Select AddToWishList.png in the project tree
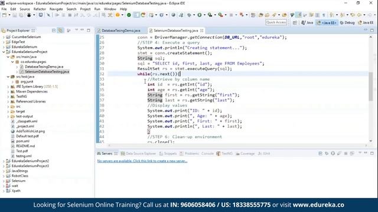The height and width of the screenshot is (212, 378). [x=30, y=131]
